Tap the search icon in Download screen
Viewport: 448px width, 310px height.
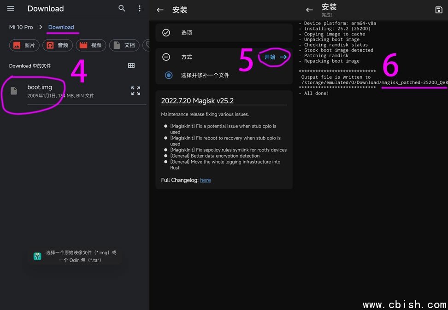122,8
